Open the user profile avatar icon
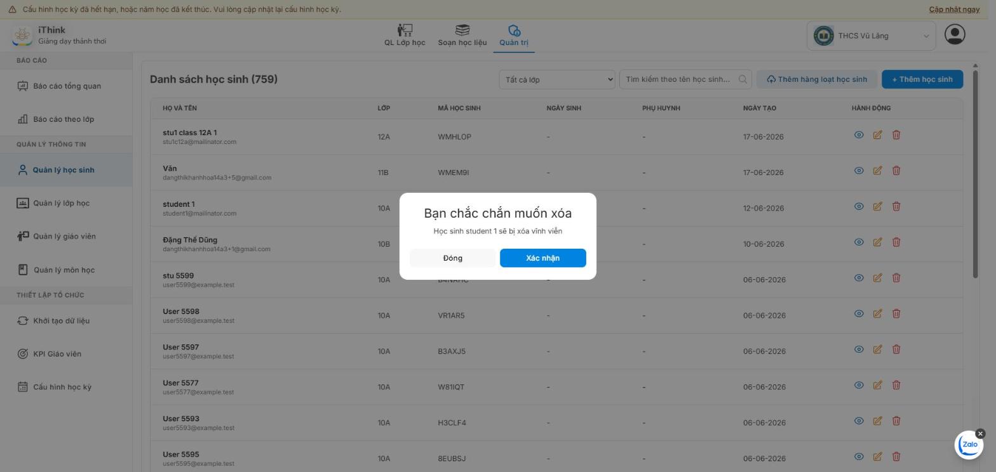The image size is (996, 472). [x=955, y=34]
